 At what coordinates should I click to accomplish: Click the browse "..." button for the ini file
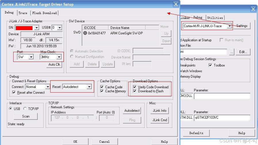232,52
